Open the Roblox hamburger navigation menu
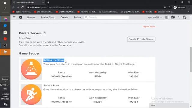Image resolution: width=192 pixels, height=108 pixels. (14, 17)
